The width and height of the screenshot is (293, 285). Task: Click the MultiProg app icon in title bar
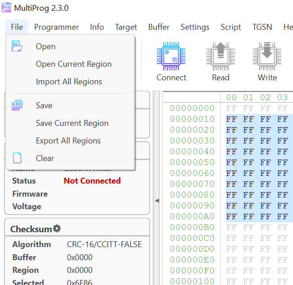[x=6, y=8]
